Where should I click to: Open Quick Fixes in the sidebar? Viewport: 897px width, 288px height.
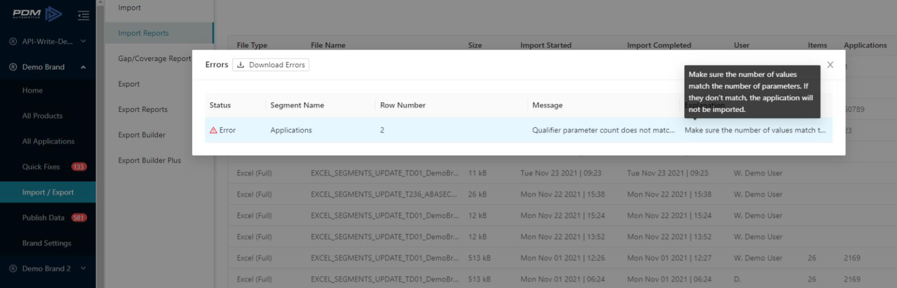pyautogui.click(x=41, y=167)
